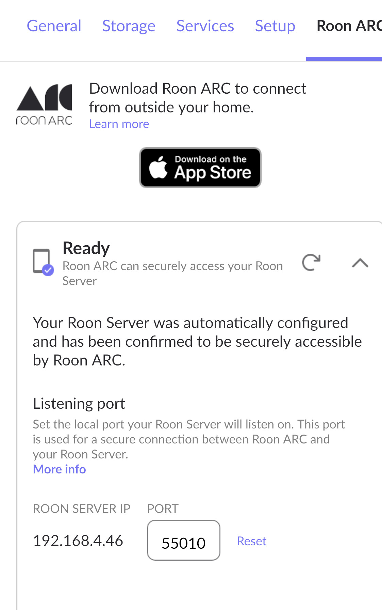Click More info under Listening port
This screenshot has height=610, width=382.
click(x=59, y=469)
